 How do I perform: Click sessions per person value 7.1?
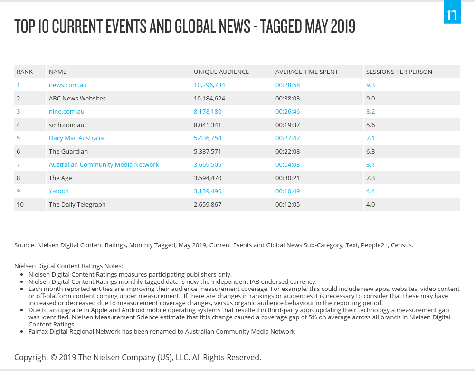[370, 138]
